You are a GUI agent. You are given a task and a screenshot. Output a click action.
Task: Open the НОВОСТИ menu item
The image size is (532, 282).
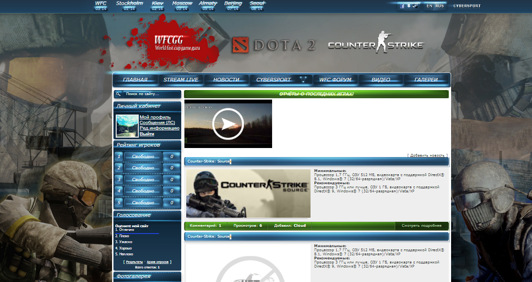[x=226, y=80]
